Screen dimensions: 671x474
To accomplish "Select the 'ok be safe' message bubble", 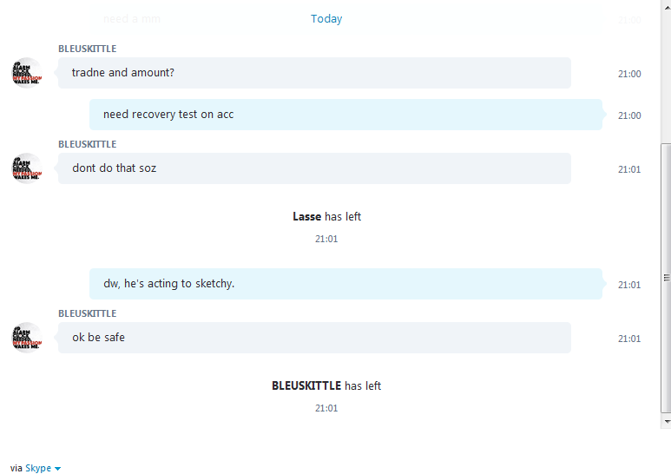I will (x=314, y=338).
